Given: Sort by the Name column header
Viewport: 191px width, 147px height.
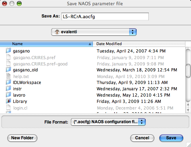Looking at the screenshot, I should [46, 44].
